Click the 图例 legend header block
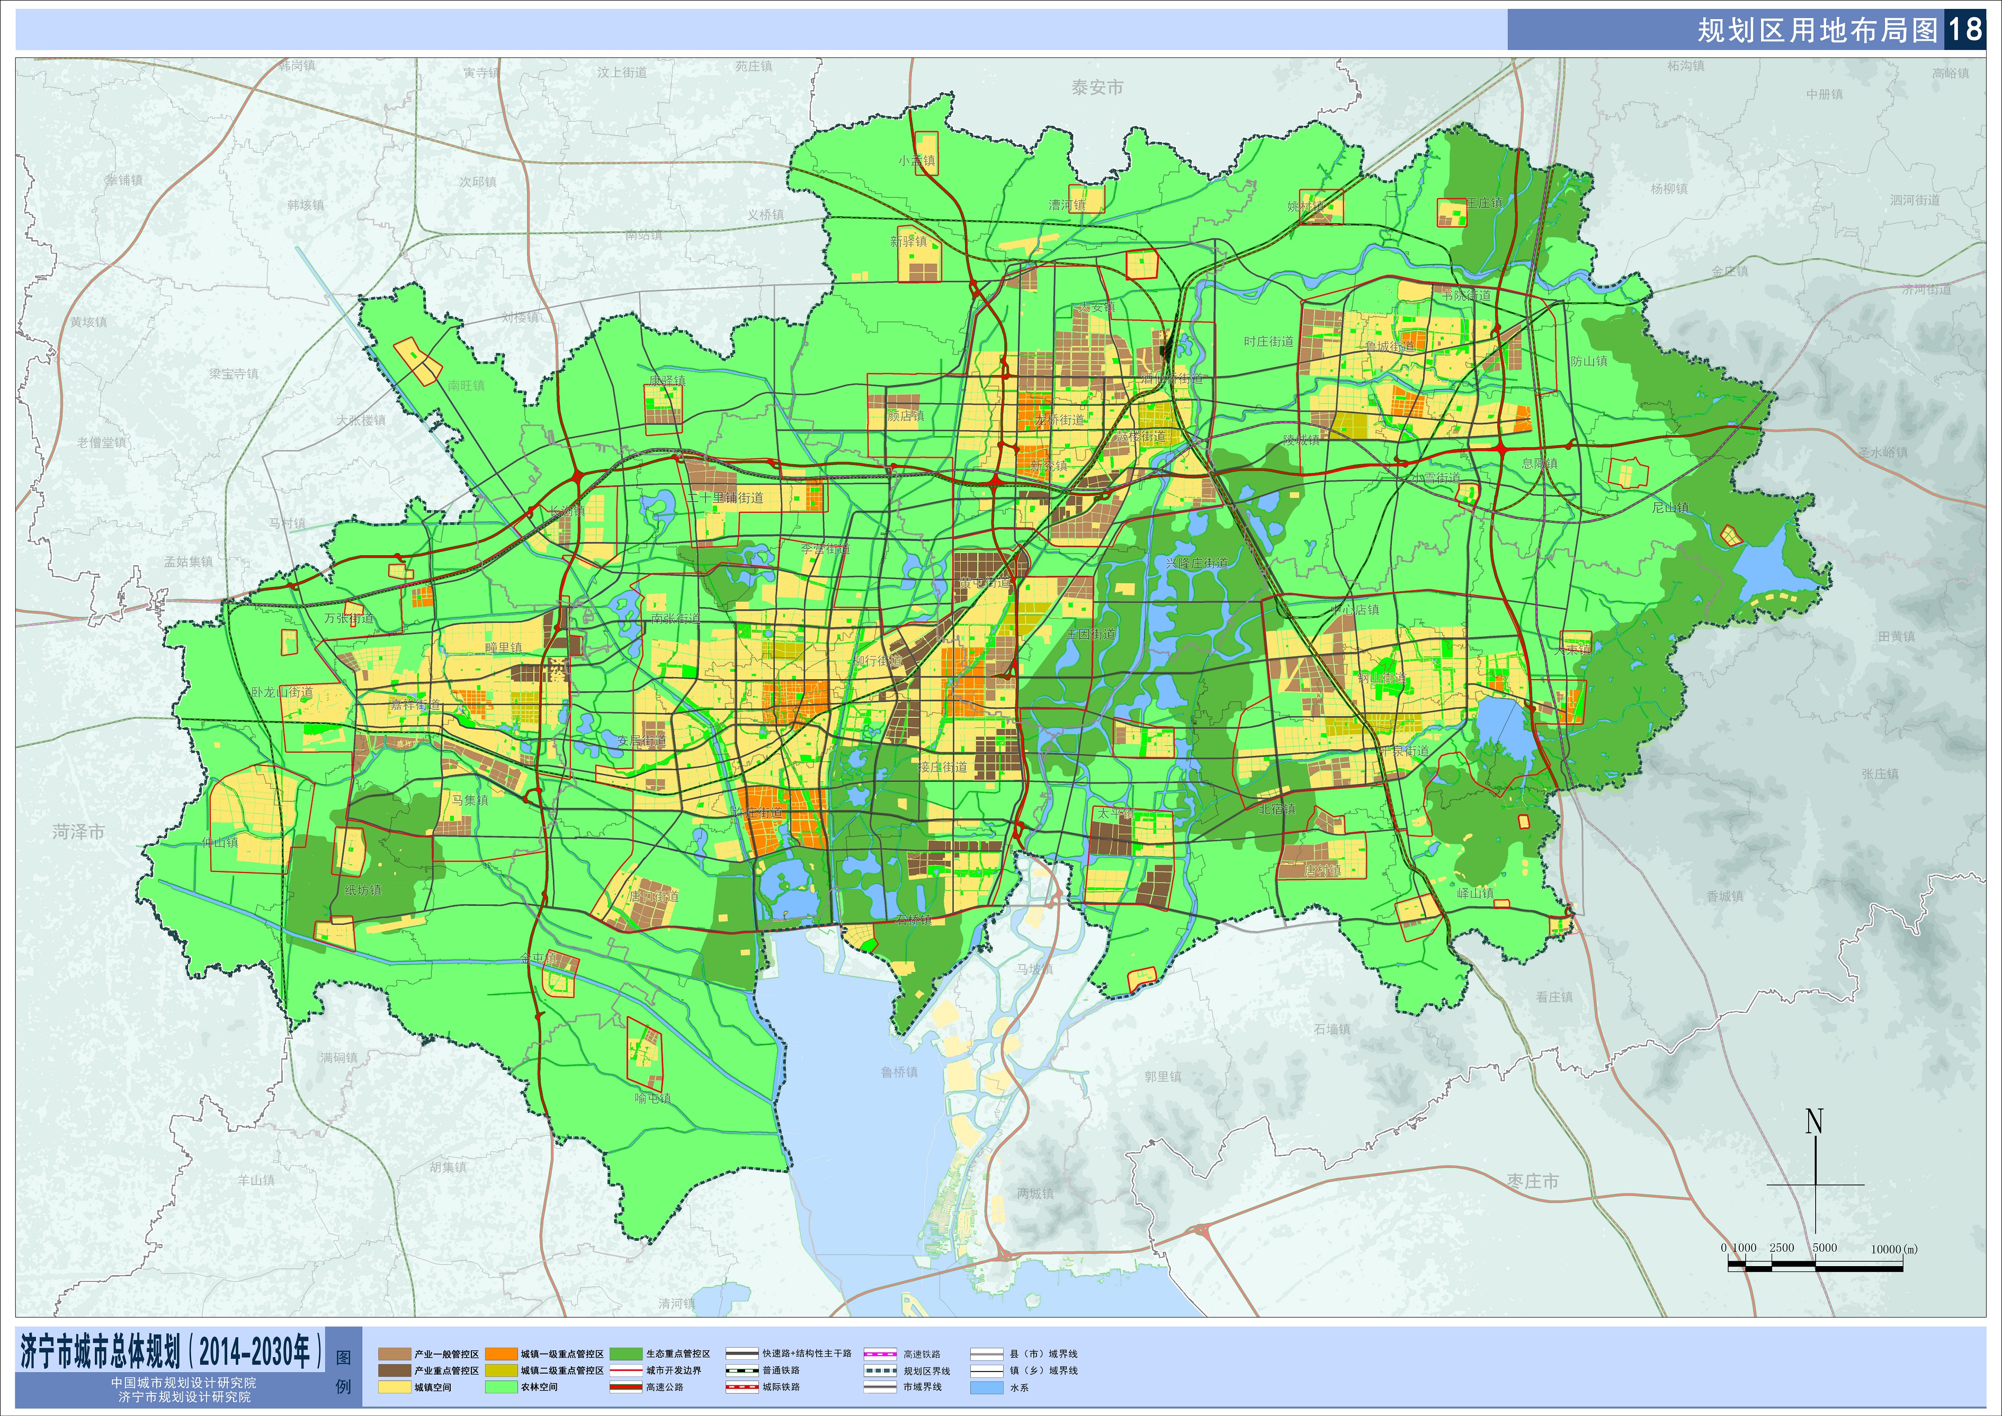This screenshot has width=2002, height=1416. [344, 1372]
